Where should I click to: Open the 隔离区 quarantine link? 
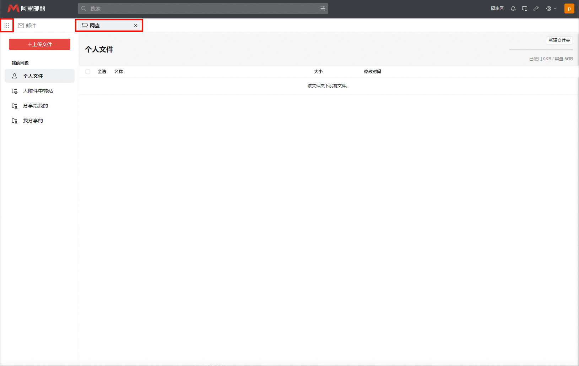coord(497,9)
